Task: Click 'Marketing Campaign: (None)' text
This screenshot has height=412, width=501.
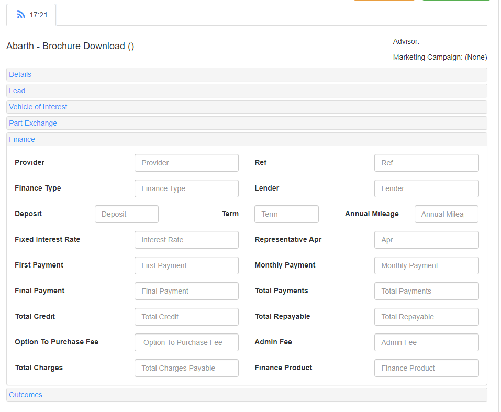Action: 440,57
